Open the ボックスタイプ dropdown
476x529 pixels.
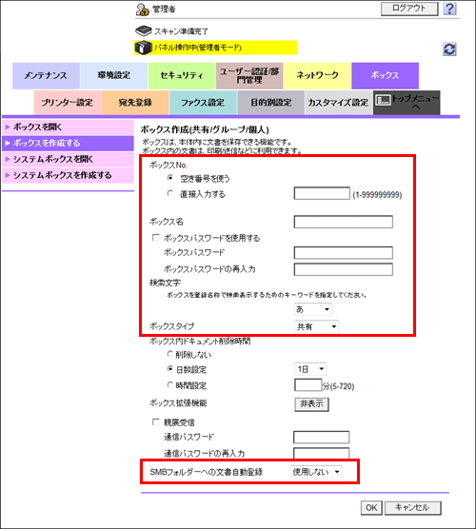coord(317,326)
